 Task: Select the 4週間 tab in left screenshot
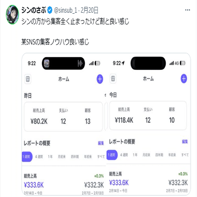pyautogui.click(x=39, y=157)
